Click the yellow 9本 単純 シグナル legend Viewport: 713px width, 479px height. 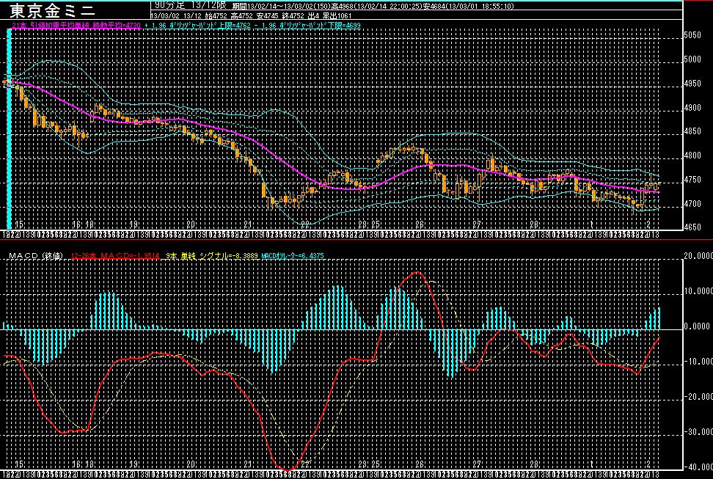pos(212,256)
